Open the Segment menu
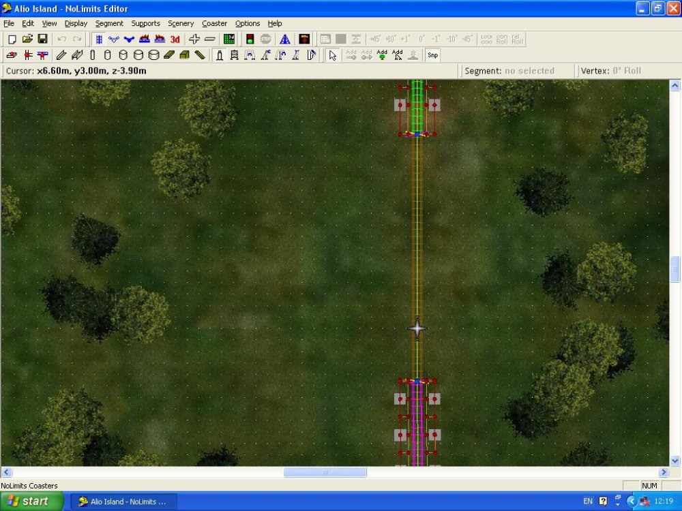 109,23
